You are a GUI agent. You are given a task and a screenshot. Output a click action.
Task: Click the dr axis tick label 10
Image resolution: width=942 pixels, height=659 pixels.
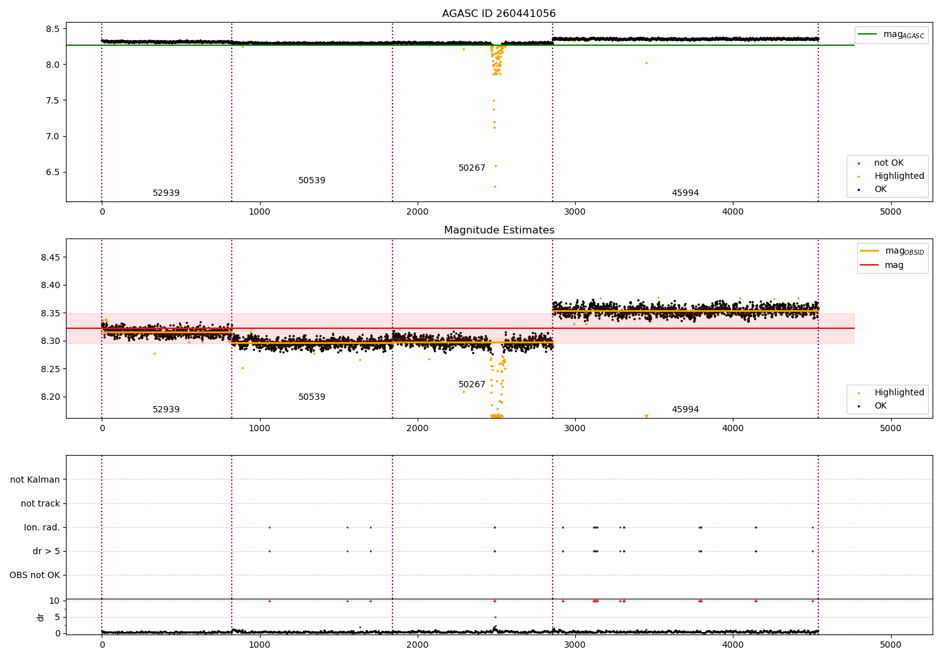[55, 601]
